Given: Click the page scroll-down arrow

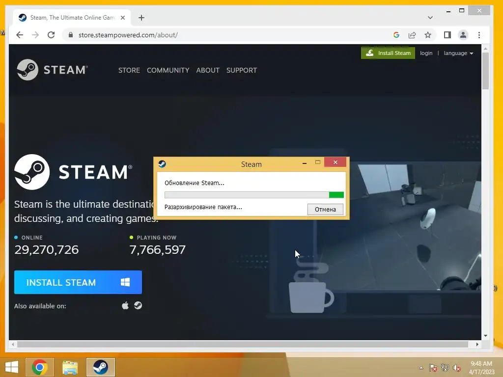Looking at the screenshot, I should [x=485, y=336].
